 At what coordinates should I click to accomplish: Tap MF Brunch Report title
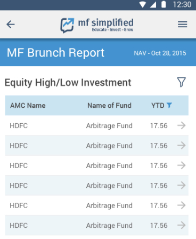tap(55, 53)
